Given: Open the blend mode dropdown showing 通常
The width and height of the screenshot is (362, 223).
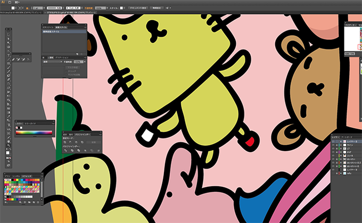Looking at the screenshot, I should [53, 62].
